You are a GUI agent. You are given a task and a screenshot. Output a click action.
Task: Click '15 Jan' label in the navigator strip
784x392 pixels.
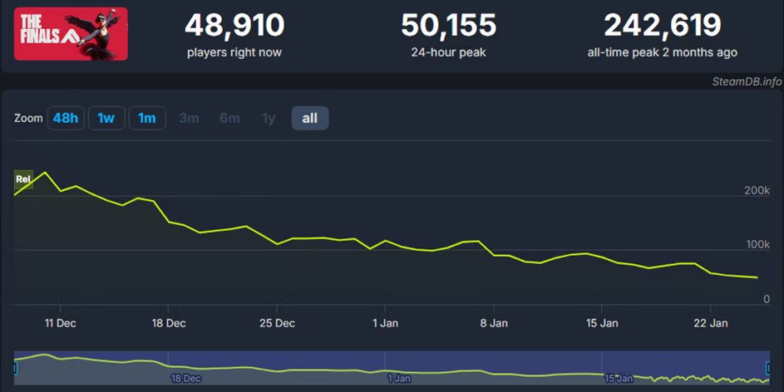point(619,379)
